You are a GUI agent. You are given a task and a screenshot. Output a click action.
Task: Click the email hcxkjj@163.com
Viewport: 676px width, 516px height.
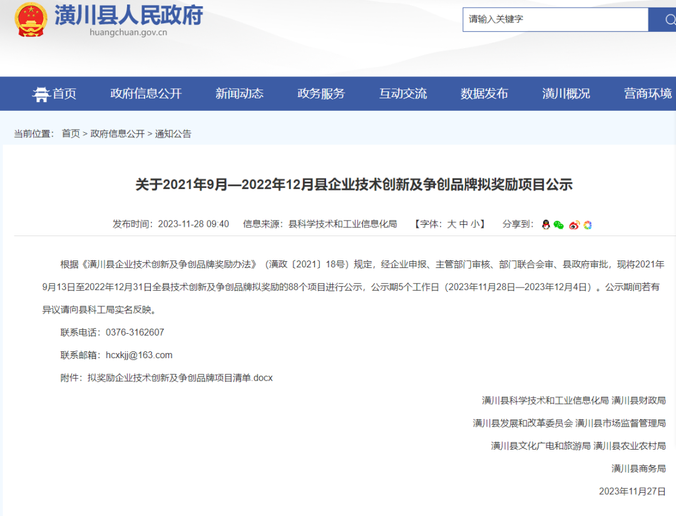[x=139, y=355]
